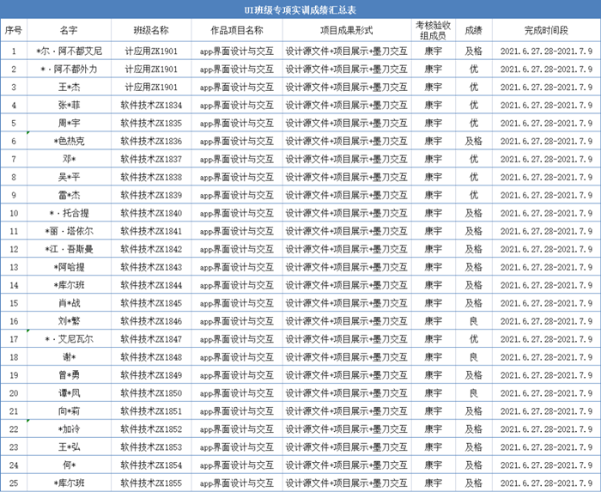Select the 班级名称 header cell
Viewport: 601px width, 492px height.
[x=151, y=30]
